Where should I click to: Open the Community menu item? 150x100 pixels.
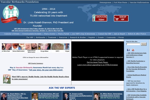111,37
